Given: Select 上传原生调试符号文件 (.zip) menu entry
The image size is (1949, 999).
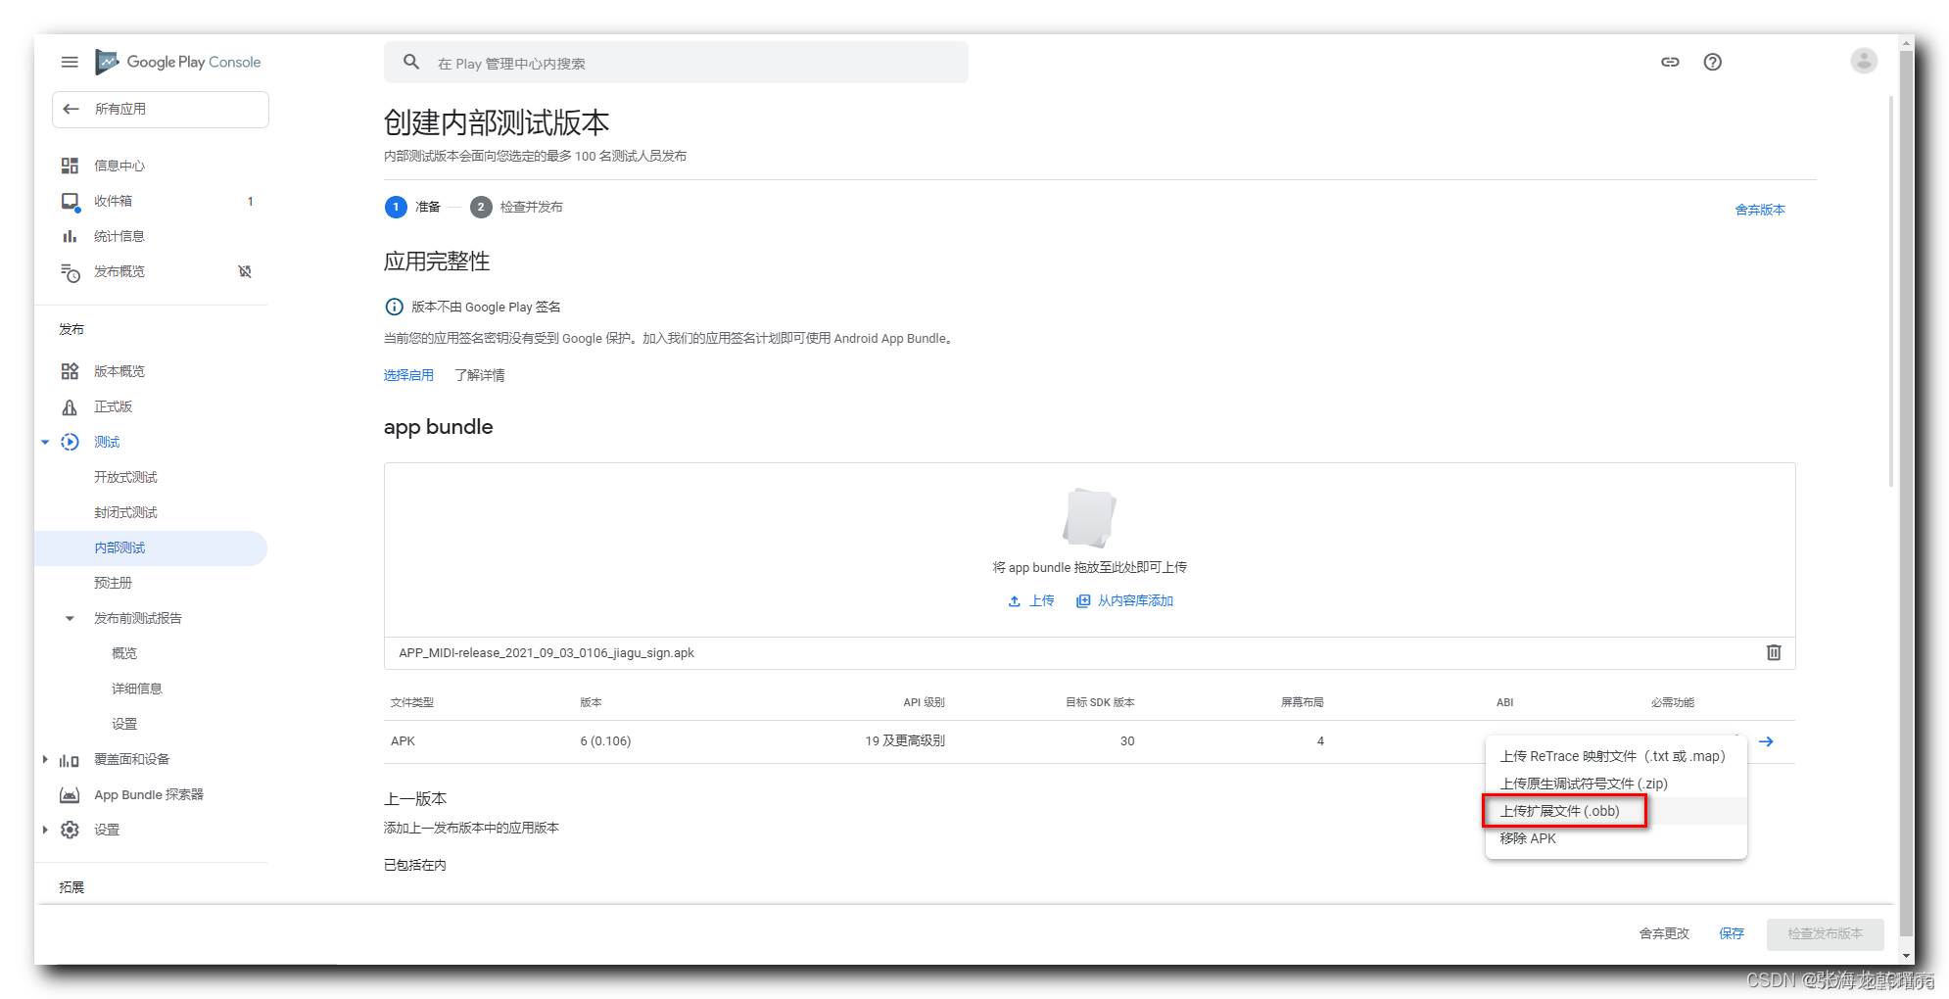Looking at the screenshot, I should click(1616, 784).
